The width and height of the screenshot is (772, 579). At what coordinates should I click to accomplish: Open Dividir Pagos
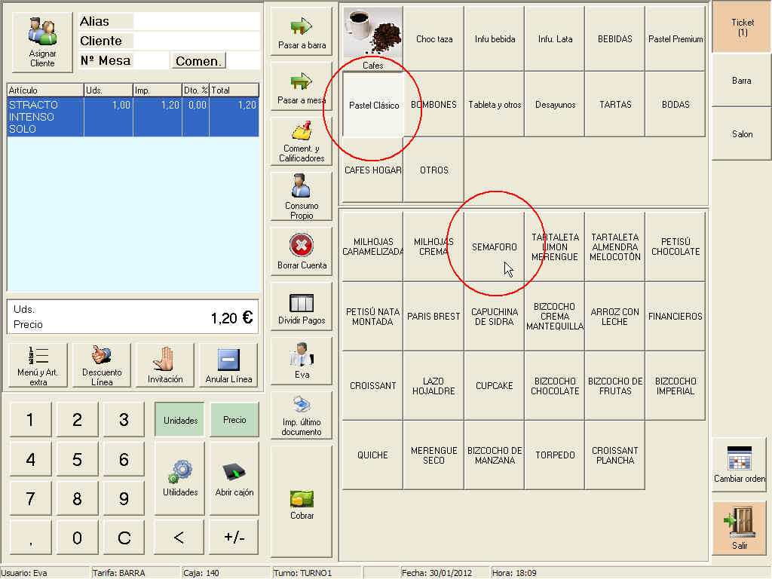(x=301, y=308)
